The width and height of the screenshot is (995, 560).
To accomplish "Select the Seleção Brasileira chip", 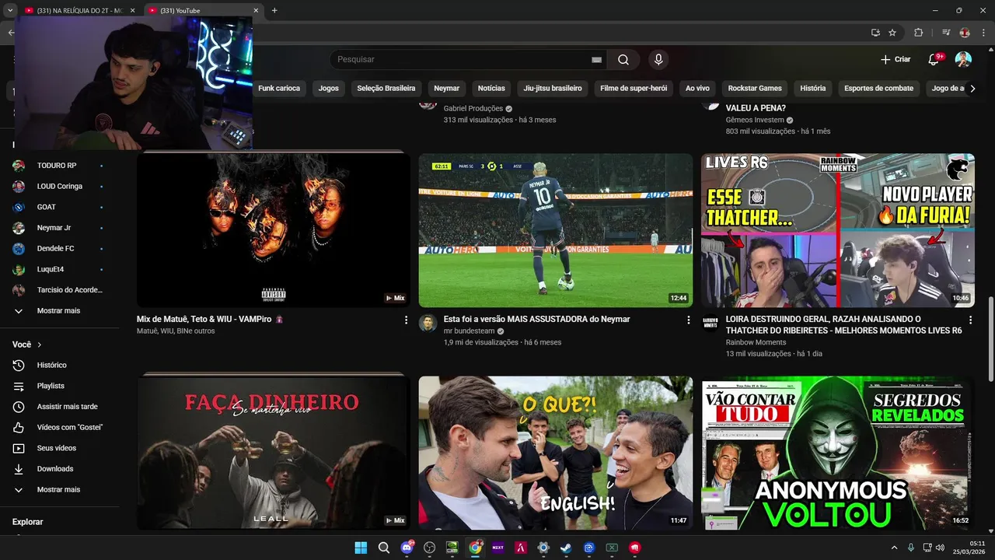I will click(x=386, y=88).
